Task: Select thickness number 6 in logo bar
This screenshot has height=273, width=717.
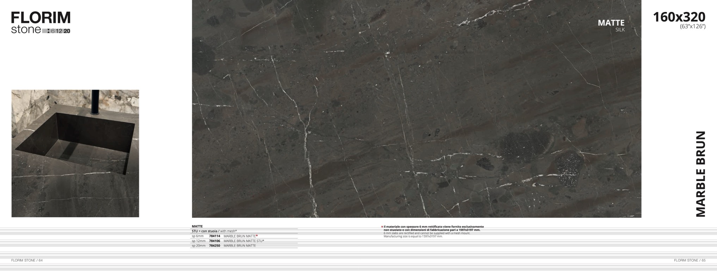Action: [53, 31]
